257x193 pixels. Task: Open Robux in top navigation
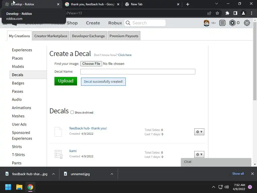coord(115,23)
